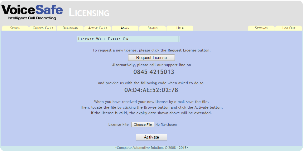The height and width of the screenshot is (152, 303).
Task: Switch to the Graded Calls tab
Action: click(43, 28)
